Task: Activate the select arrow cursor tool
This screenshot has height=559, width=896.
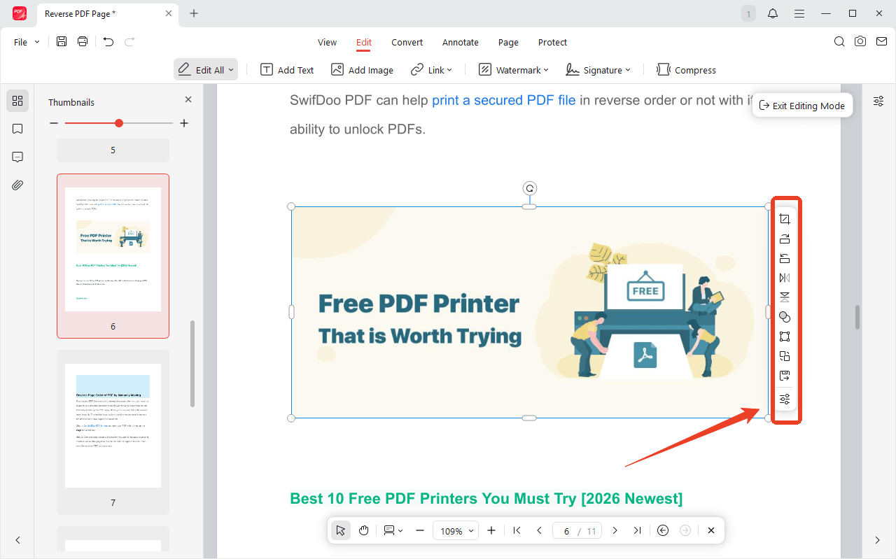Action: (x=341, y=530)
